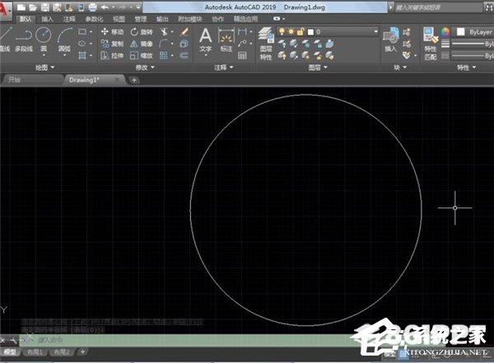Viewport: 494px width, 363px height.
Task: Click the Insert block (插入) icon
Action: [390, 40]
